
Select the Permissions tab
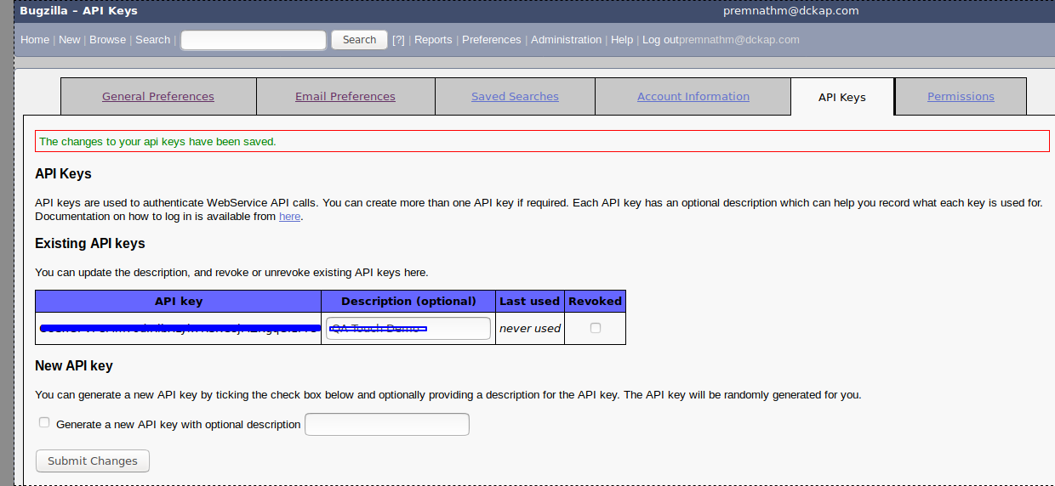pyautogui.click(x=961, y=96)
